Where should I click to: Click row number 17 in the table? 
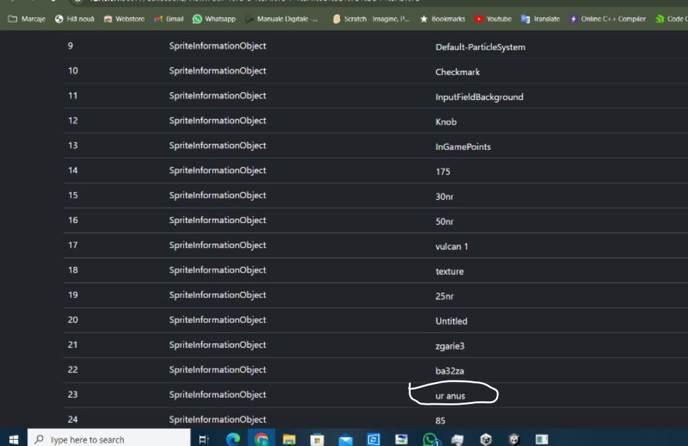click(73, 245)
